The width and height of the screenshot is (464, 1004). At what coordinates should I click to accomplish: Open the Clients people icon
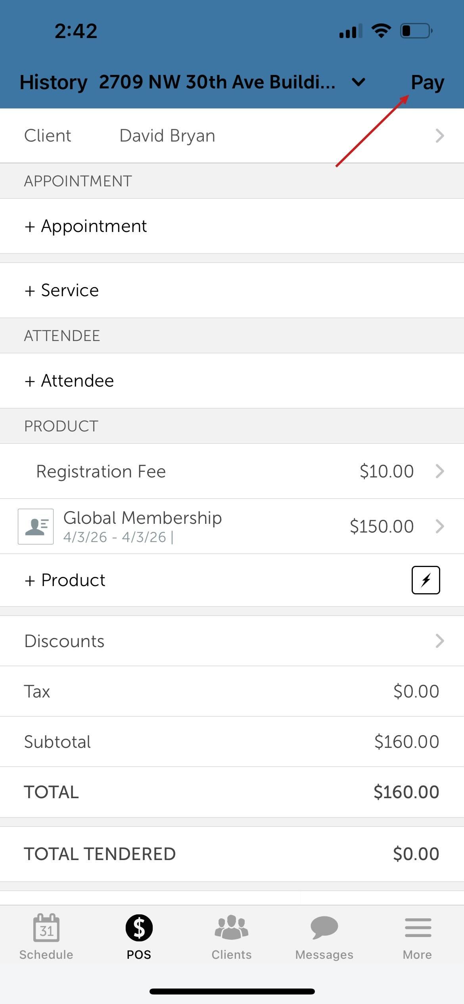click(x=232, y=928)
